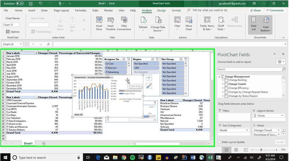Viewport: 289px width, 161px height.
Task: Click the Chart Elements plus icon
Action: click(x=149, y=78)
